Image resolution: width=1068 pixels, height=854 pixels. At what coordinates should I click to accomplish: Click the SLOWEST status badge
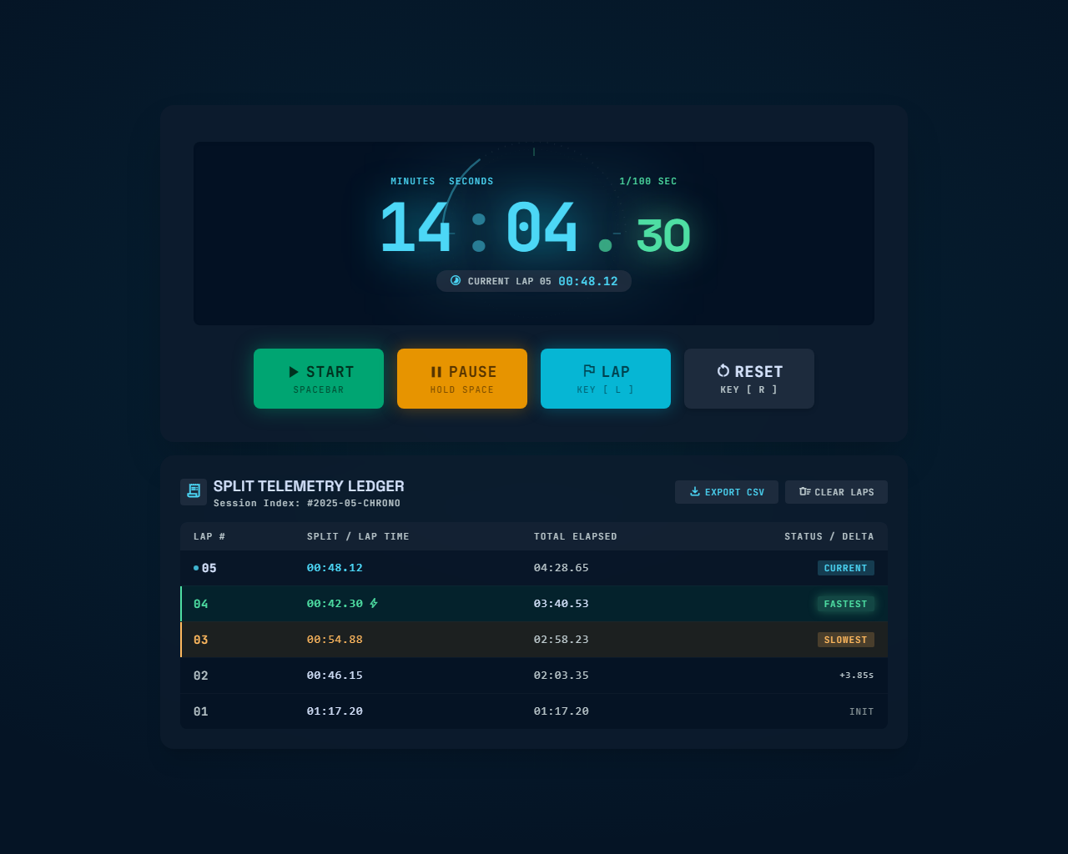click(846, 640)
